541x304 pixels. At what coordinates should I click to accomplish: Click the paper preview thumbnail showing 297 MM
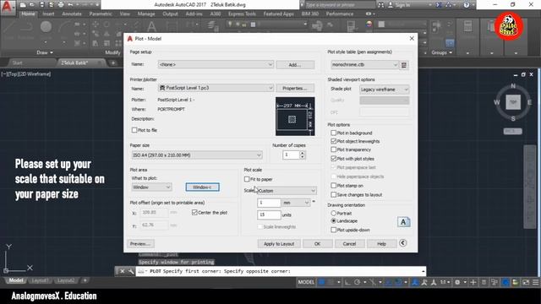click(x=295, y=117)
